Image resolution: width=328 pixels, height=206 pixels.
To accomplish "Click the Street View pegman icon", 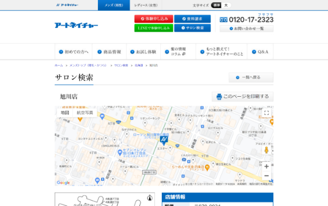I will click(x=267, y=150).
